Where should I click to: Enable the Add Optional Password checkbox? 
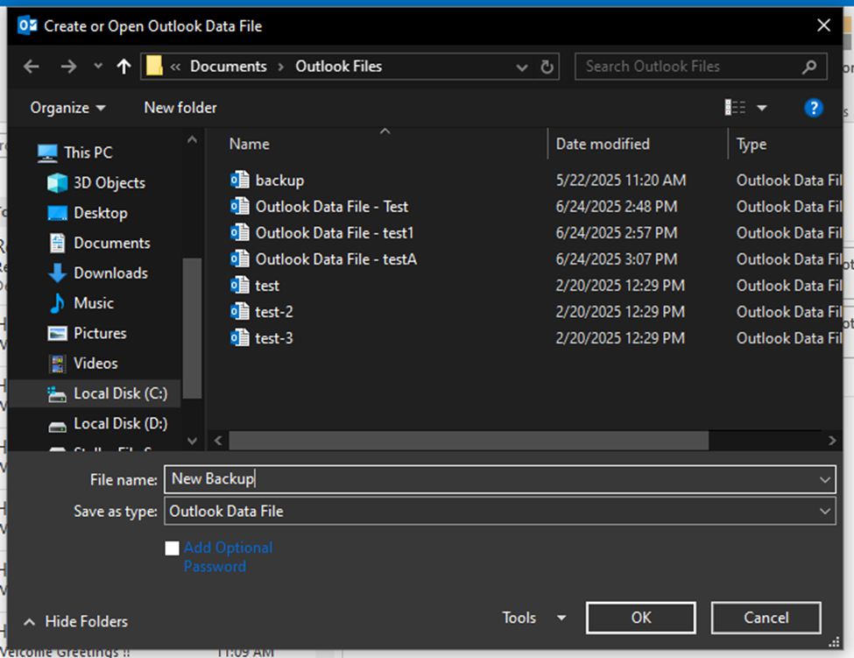[172, 548]
